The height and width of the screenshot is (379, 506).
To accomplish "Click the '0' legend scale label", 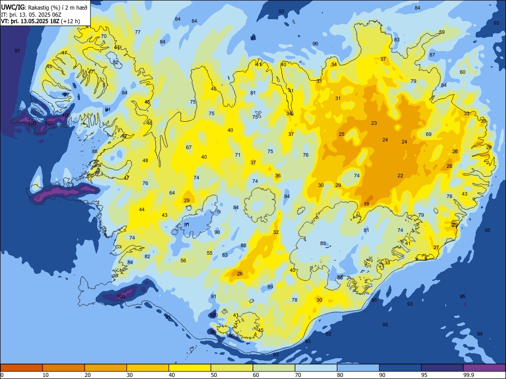I will [x=2, y=375].
